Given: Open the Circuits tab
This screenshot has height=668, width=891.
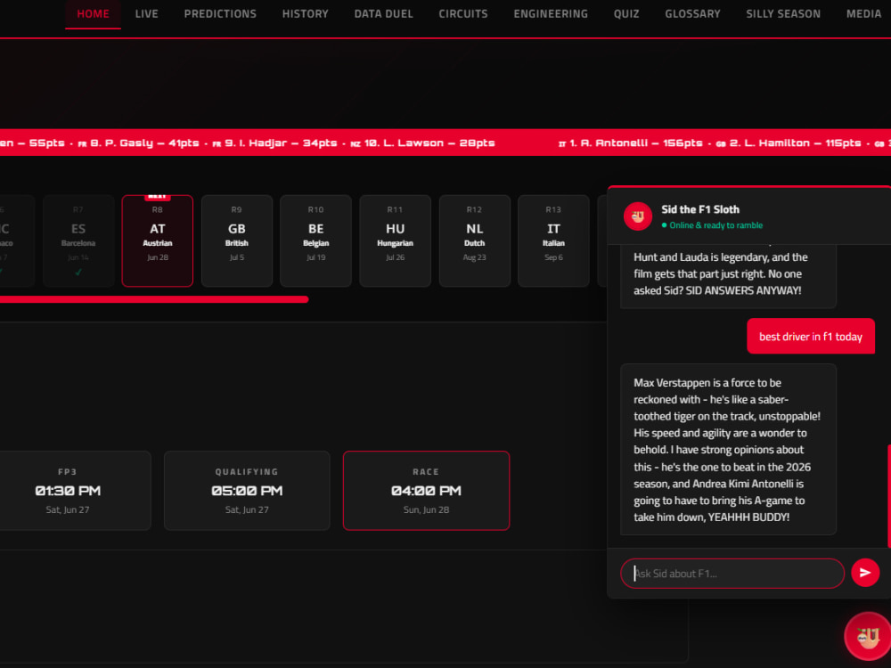Looking at the screenshot, I should tap(463, 13).
